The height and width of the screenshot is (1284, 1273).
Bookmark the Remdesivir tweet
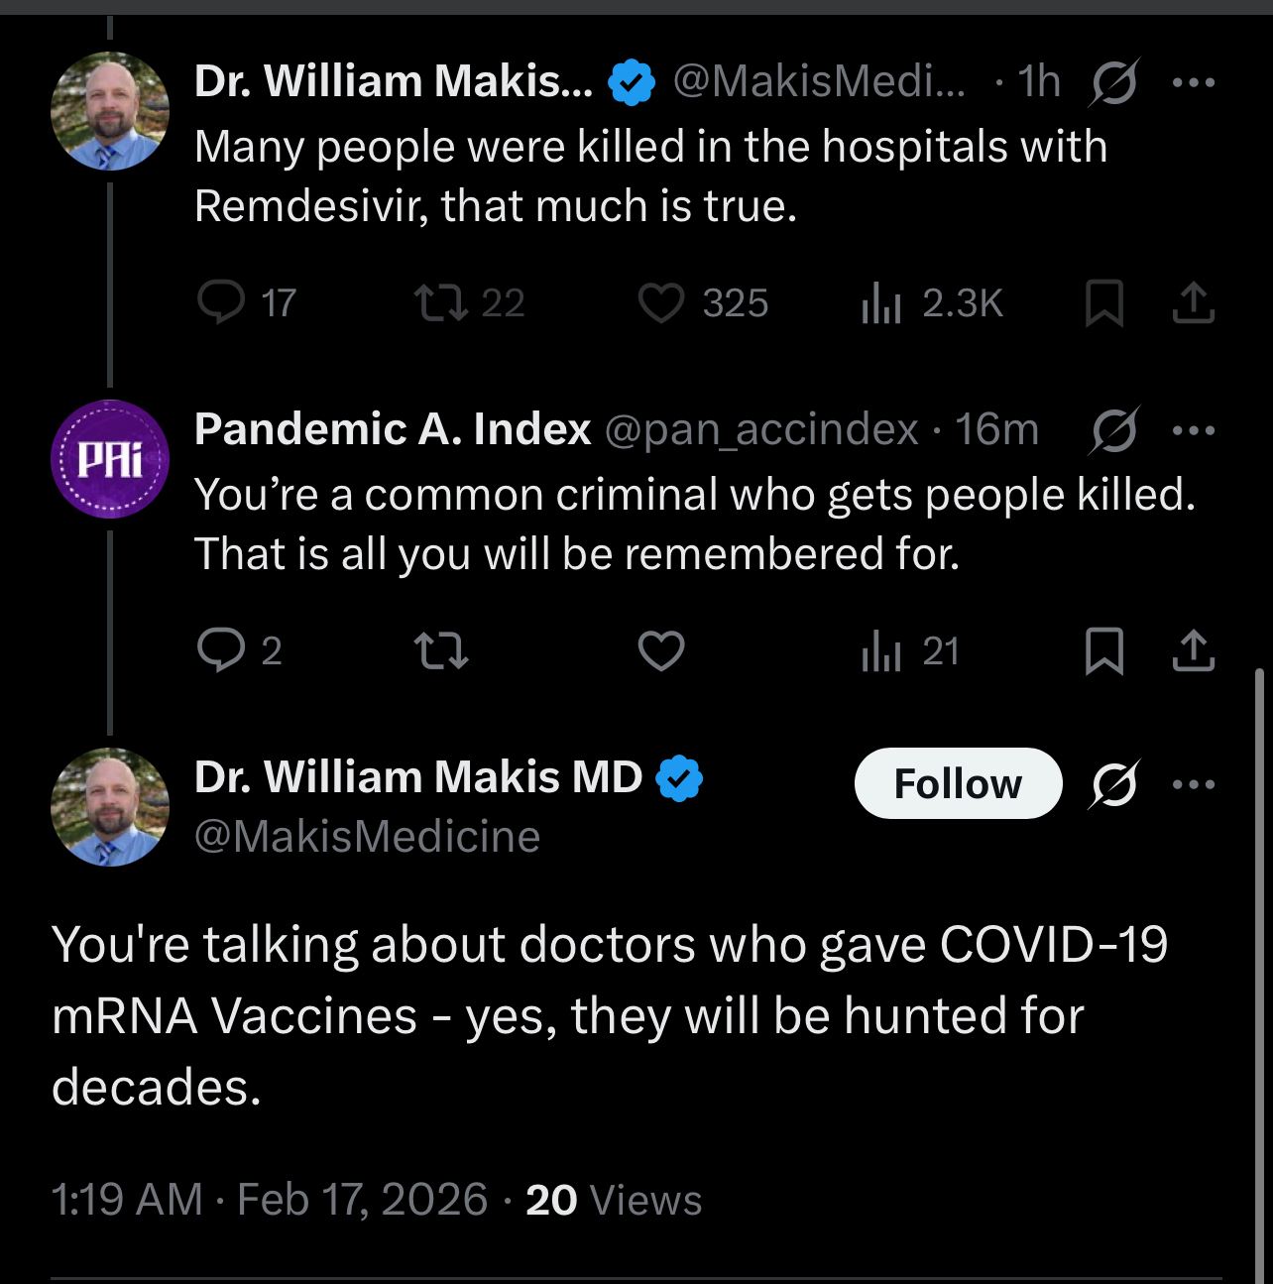click(1104, 303)
